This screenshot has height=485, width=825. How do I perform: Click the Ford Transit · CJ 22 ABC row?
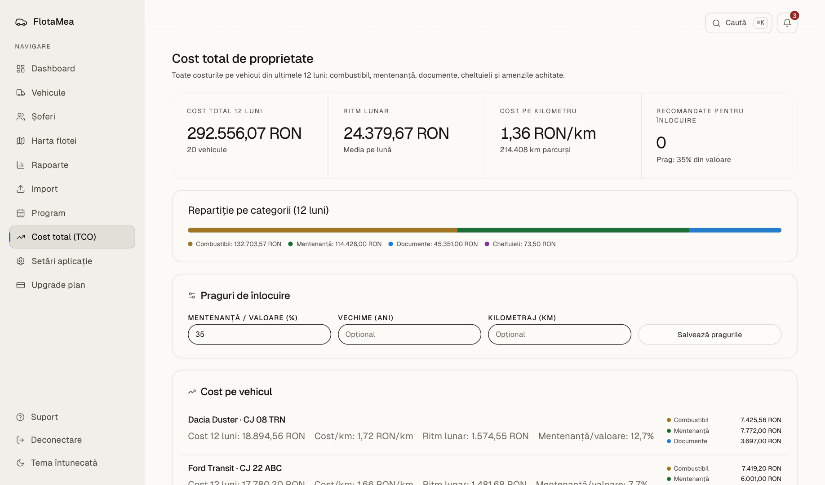click(484, 471)
